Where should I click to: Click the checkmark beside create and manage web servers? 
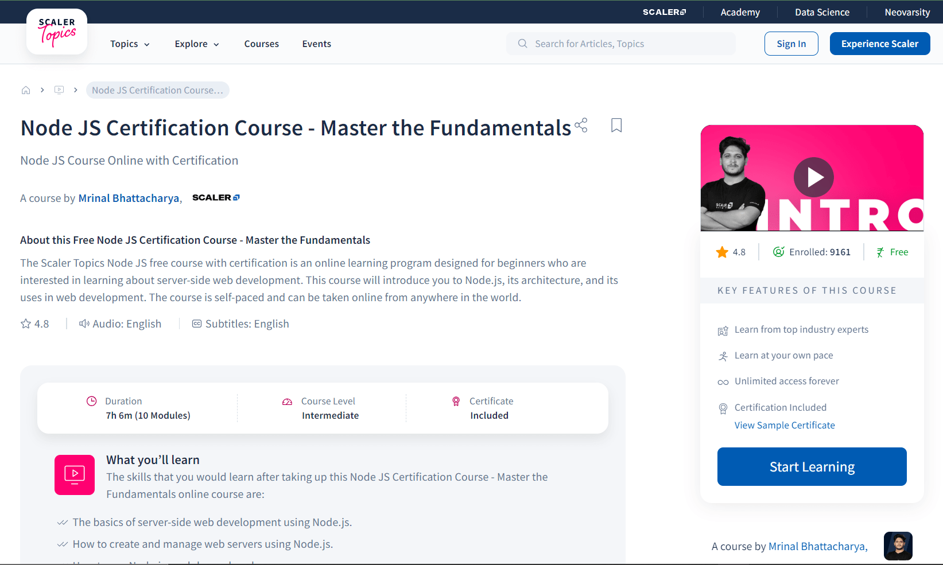(x=63, y=544)
